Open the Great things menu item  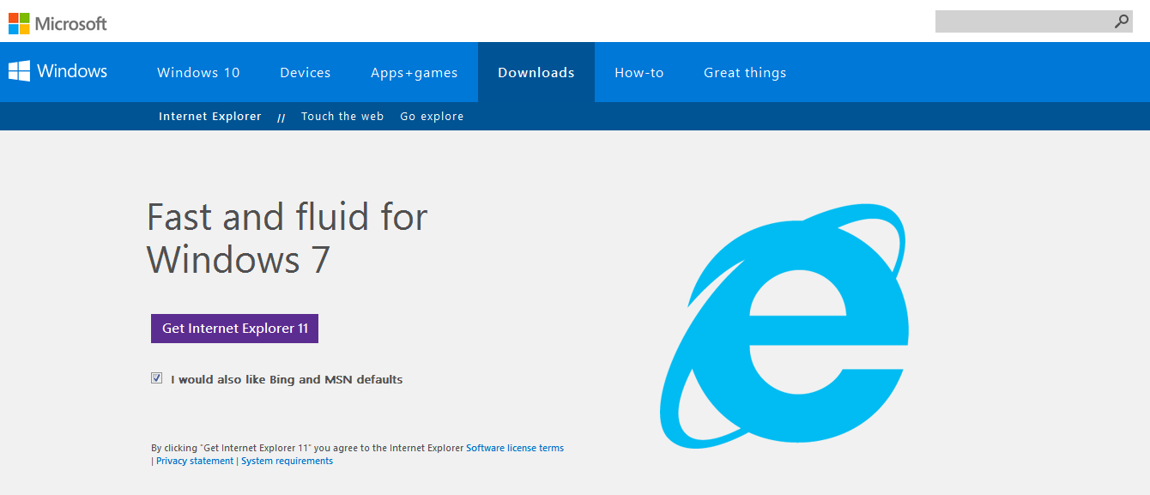pos(745,73)
